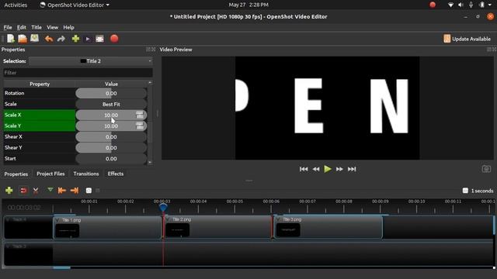
Task: Save current frame with camera icon
Action: [486, 169]
